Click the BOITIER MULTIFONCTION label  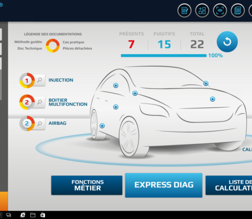tap(68, 102)
